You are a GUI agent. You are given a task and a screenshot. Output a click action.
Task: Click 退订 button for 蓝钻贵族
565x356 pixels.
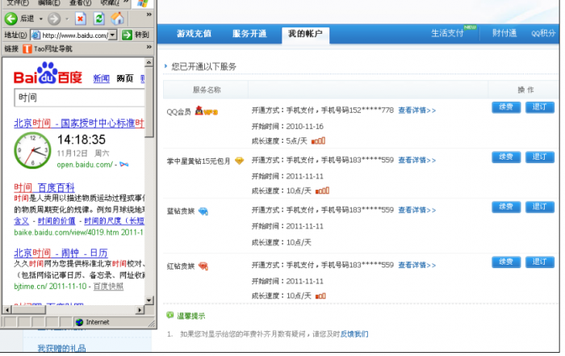(x=539, y=207)
